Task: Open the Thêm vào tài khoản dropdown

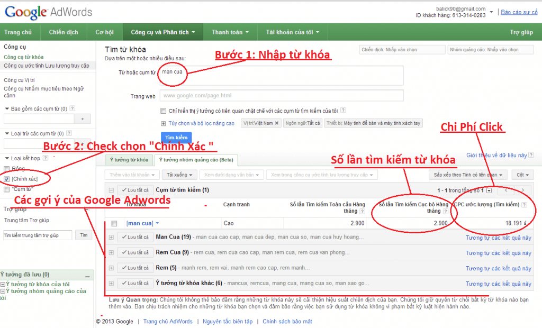Action: pyautogui.click(x=132, y=175)
